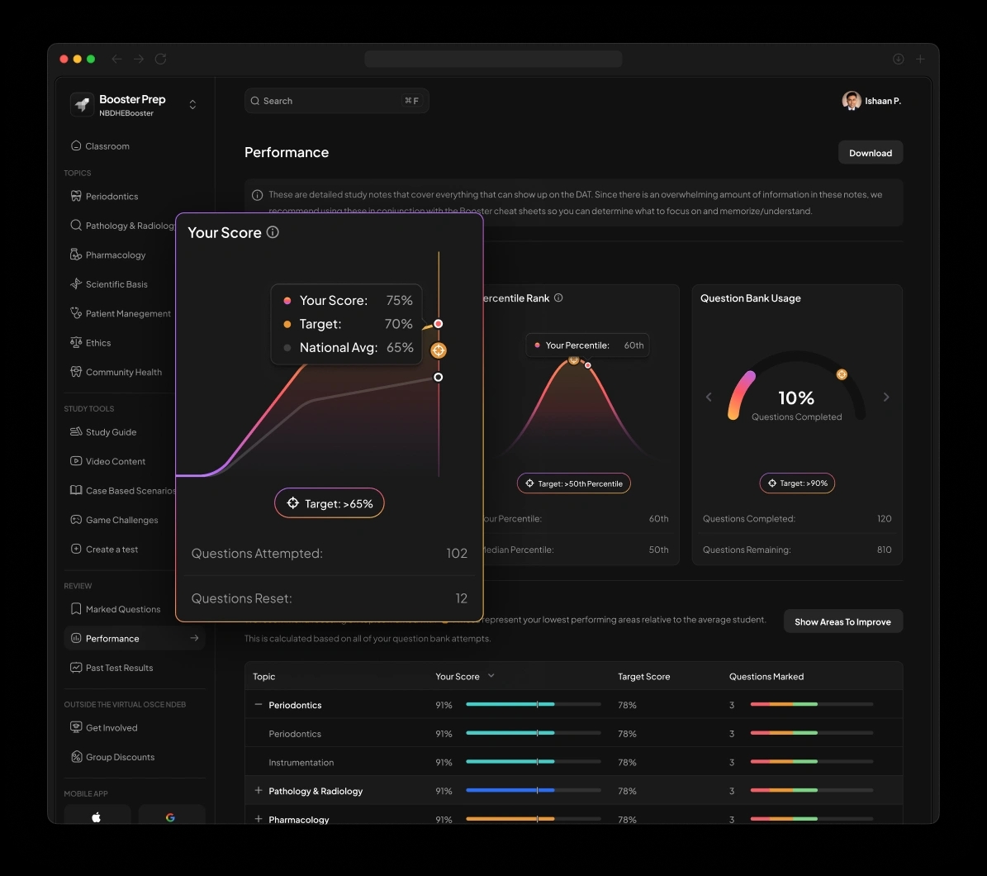
Task: Click the Target Score column header
Action: [x=643, y=676]
